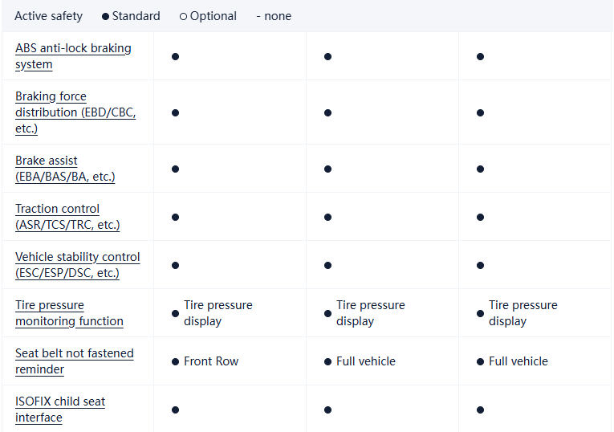The height and width of the screenshot is (432, 614).
Task: Open the Vehicle stability control link
Action: [77, 265]
